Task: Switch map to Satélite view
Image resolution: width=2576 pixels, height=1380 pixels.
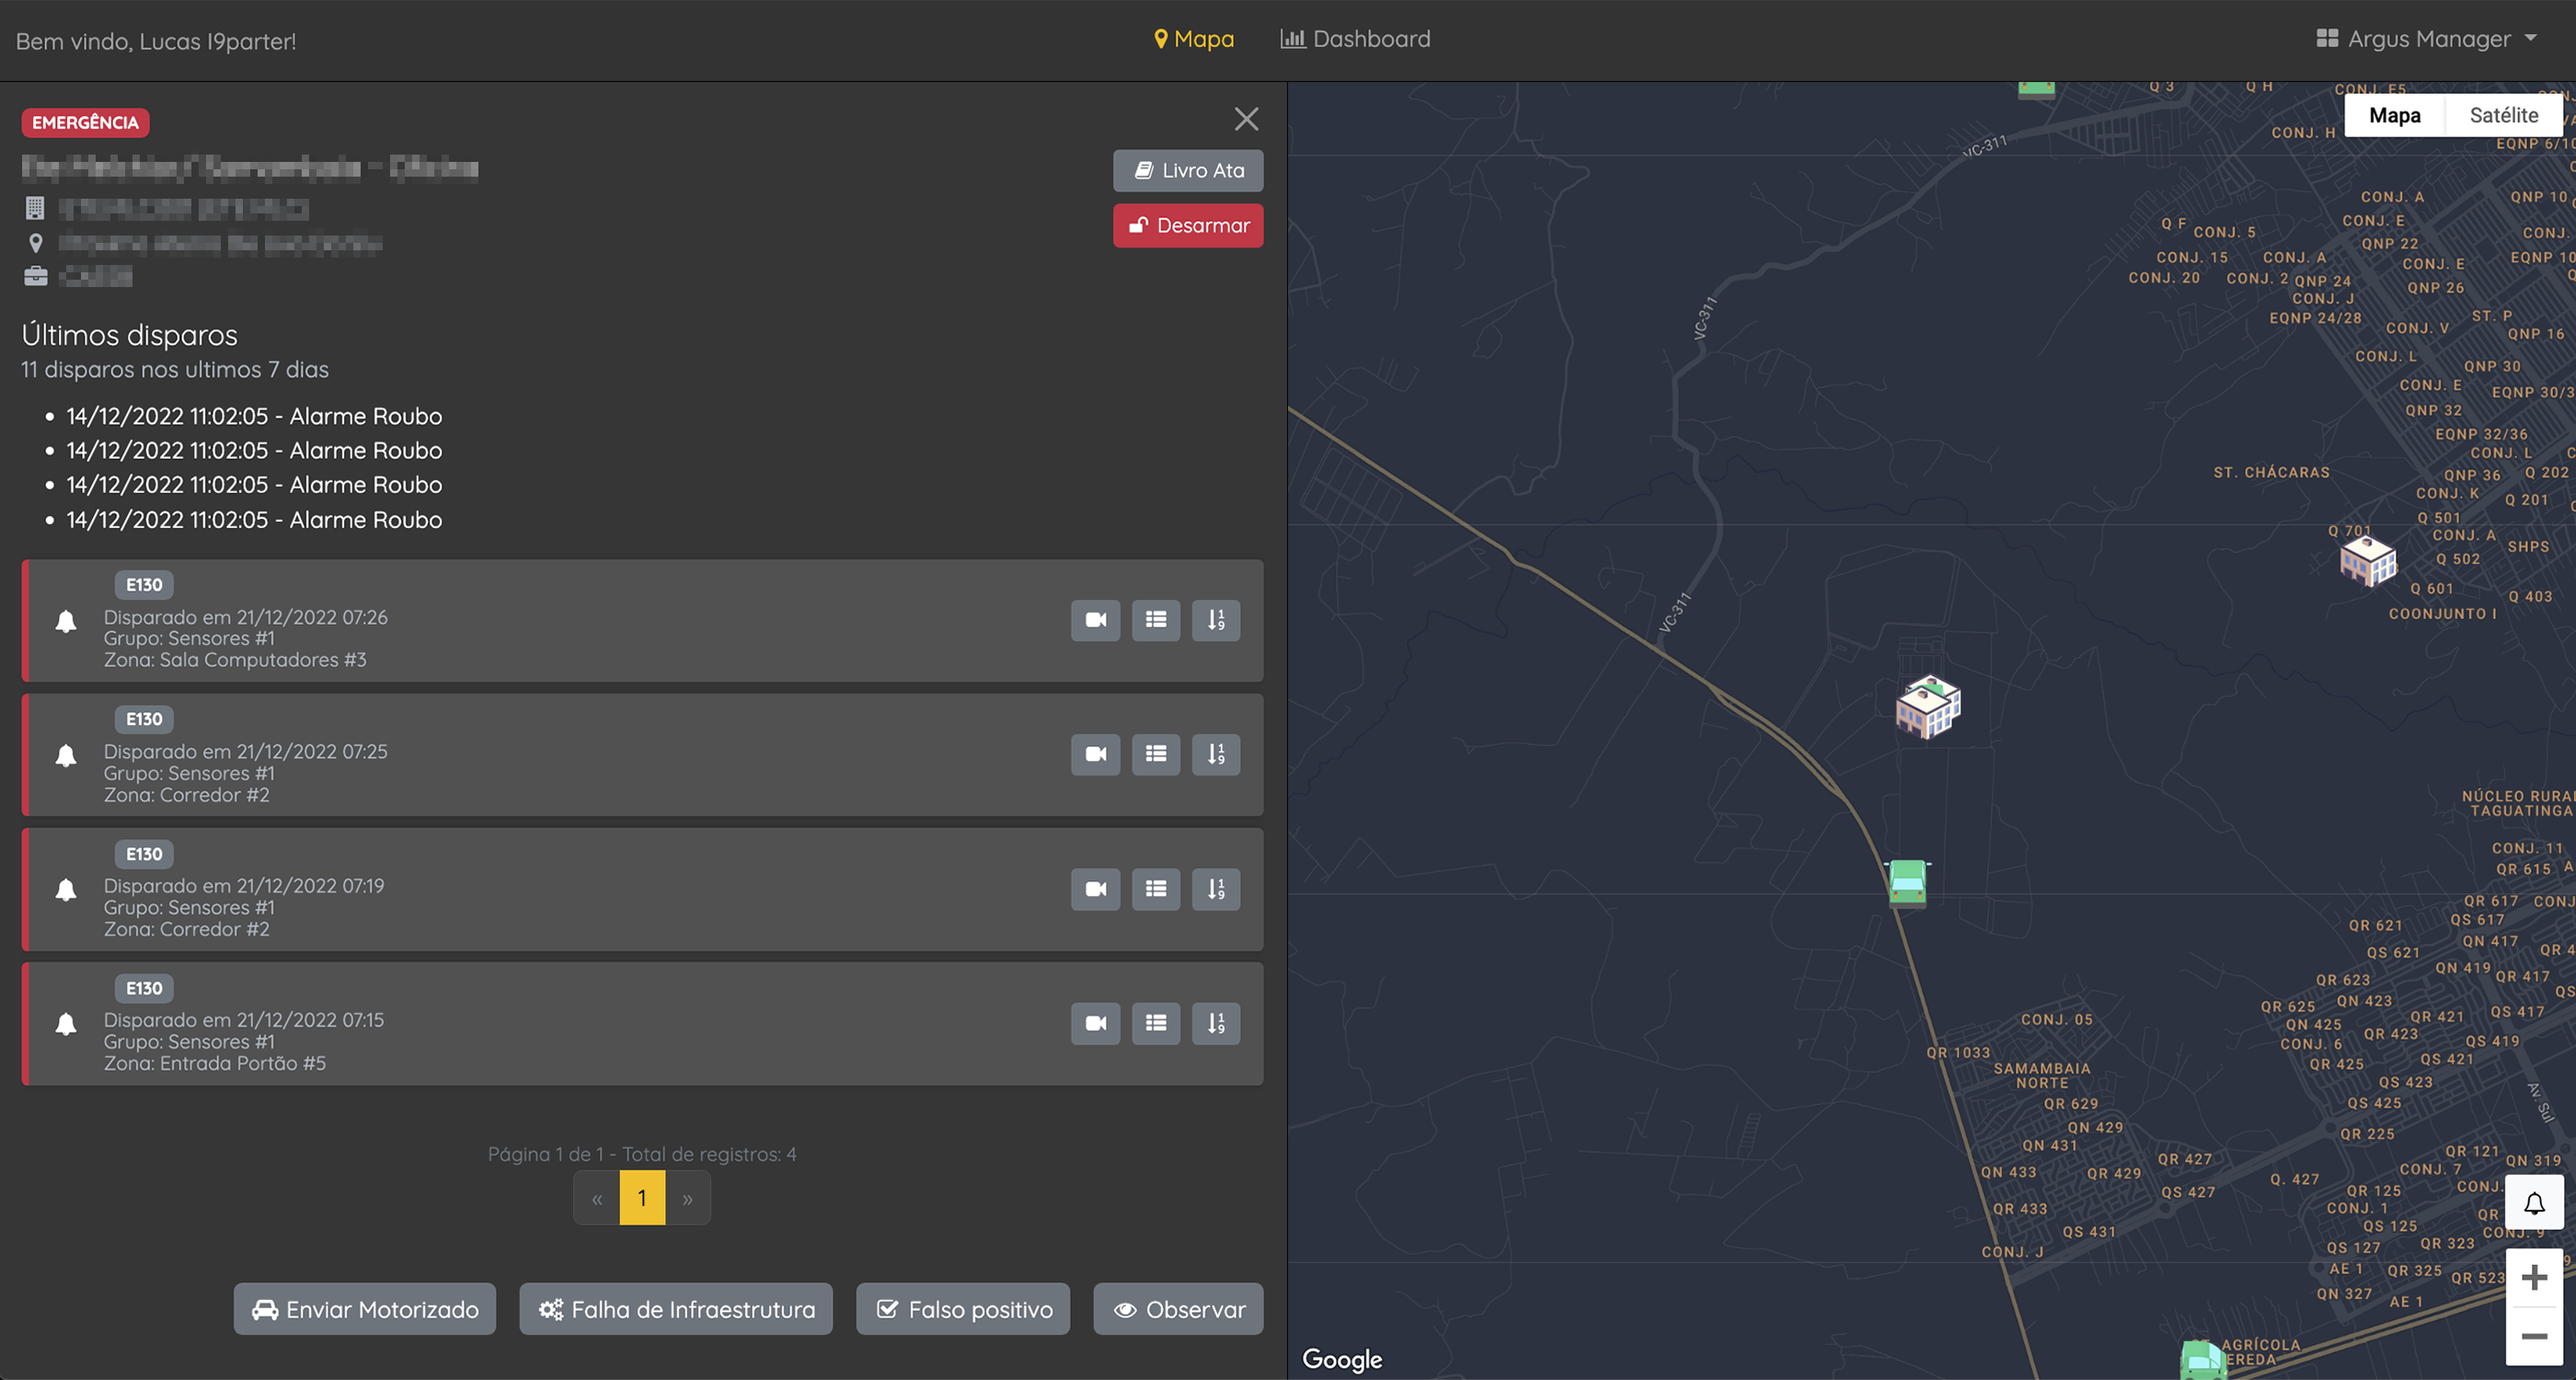Action: coord(2503,115)
